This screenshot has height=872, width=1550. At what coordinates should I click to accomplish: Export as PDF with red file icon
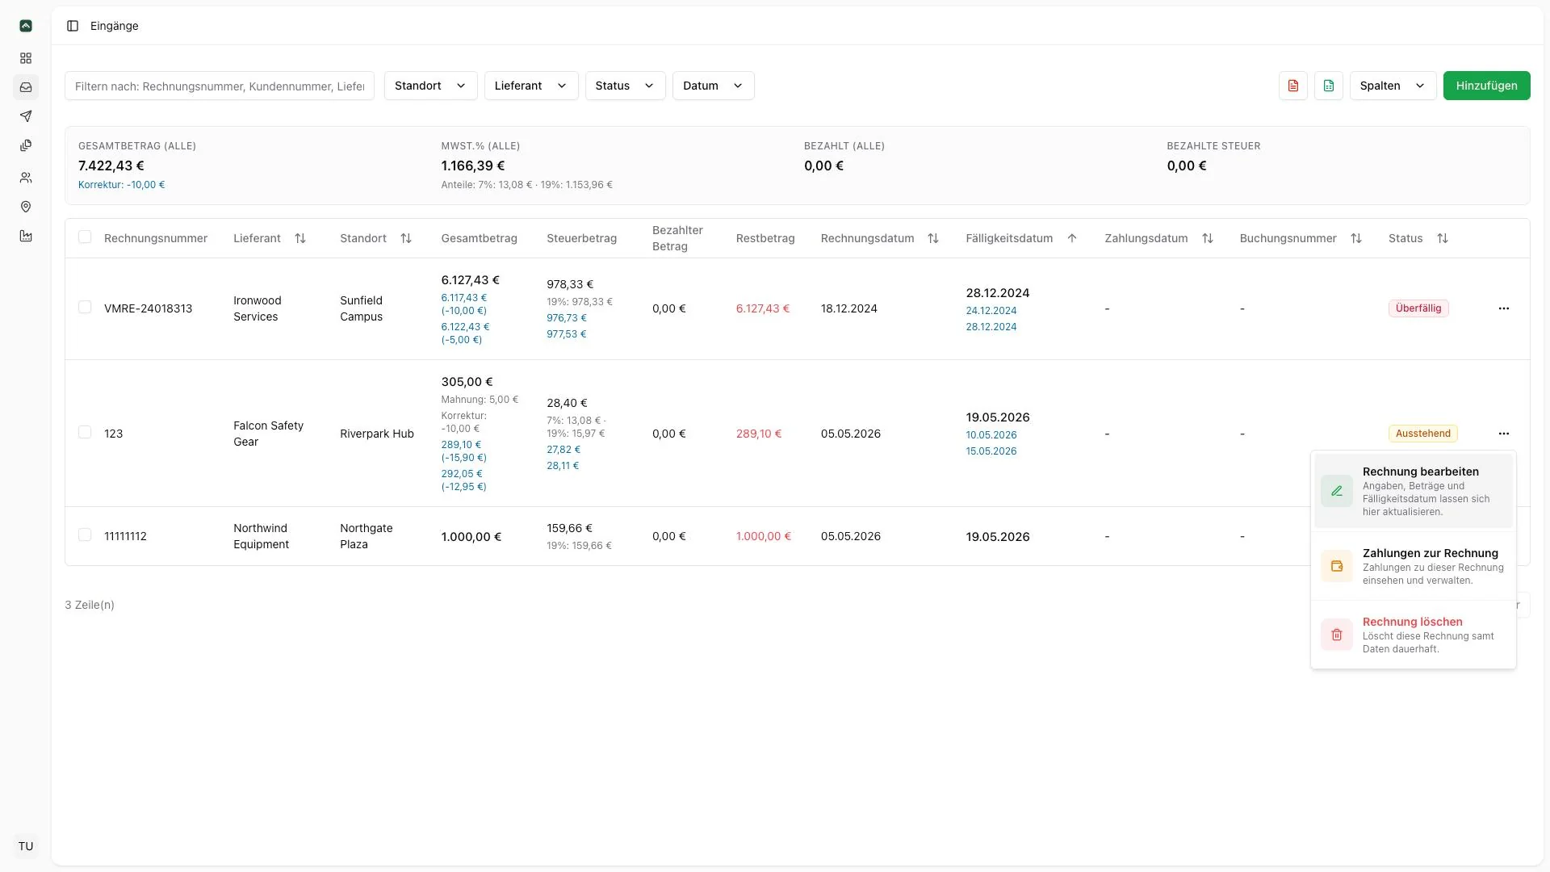(1293, 86)
